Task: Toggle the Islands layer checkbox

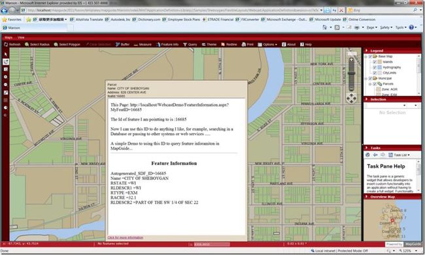Action: [x=375, y=62]
